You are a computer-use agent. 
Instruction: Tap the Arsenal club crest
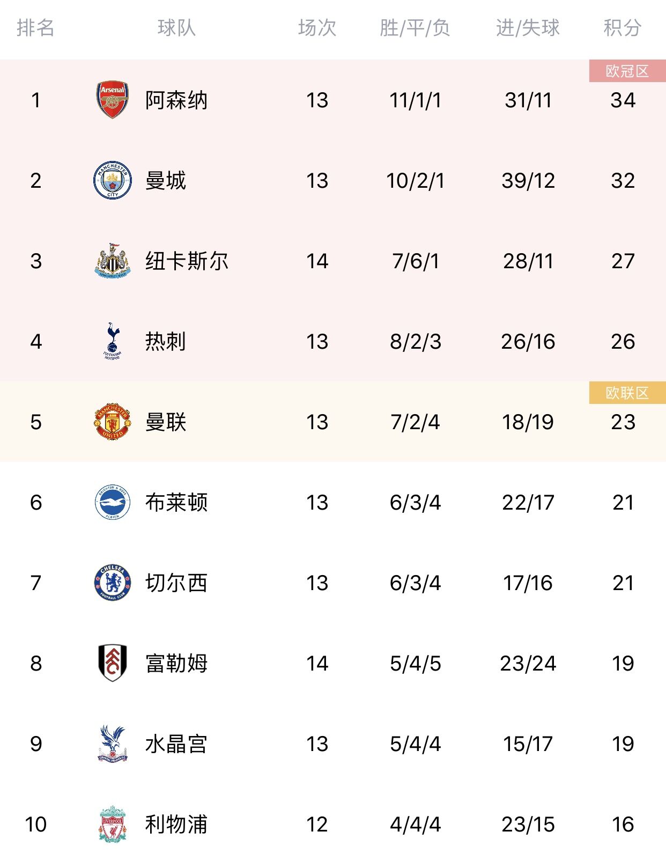tap(113, 100)
